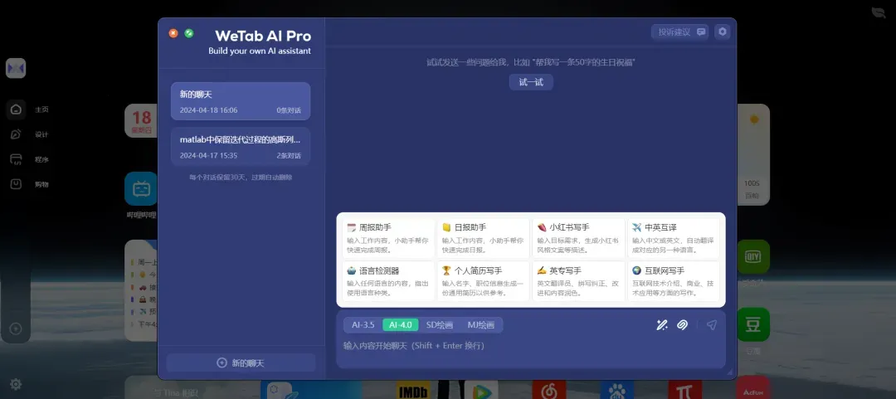The width and height of the screenshot is (896, 399).
Task: Open the IMDb shortcut icon
Action: [413, 391]
